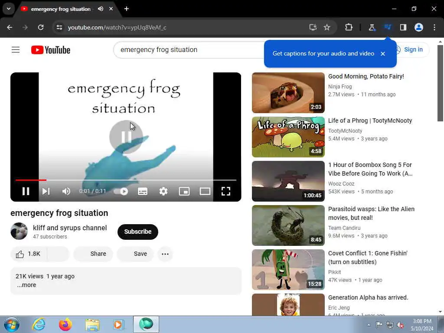Open the Extensions puzzle icon
The image size is (444, 333).
[x=349, y=27]
